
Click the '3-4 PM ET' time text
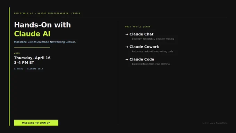[x=24, y=63]
